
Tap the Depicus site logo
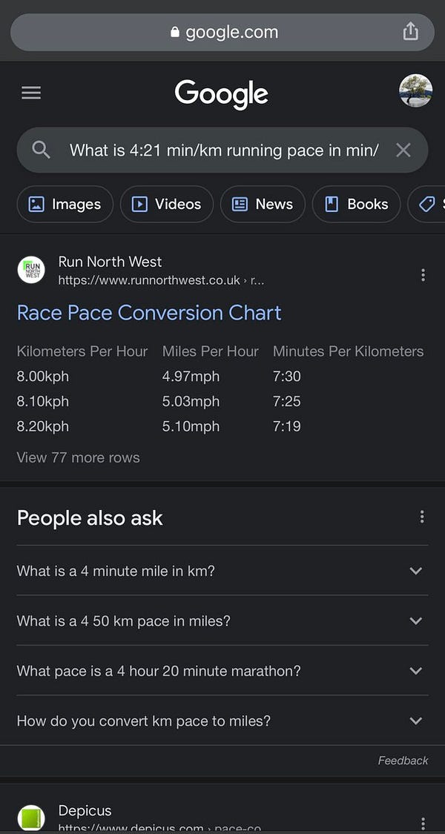tap(31, 818)
